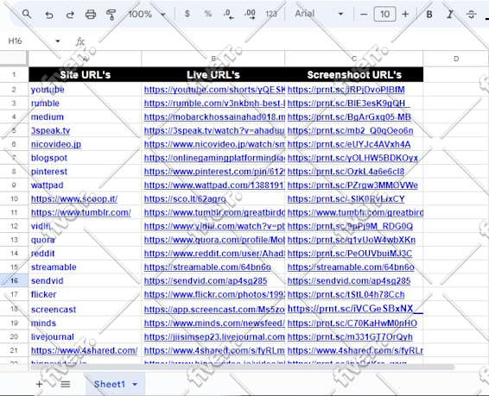Open the https://www.tumblr.com/ site link
This screenshot has width=489, height=396.
pos(80,212)
